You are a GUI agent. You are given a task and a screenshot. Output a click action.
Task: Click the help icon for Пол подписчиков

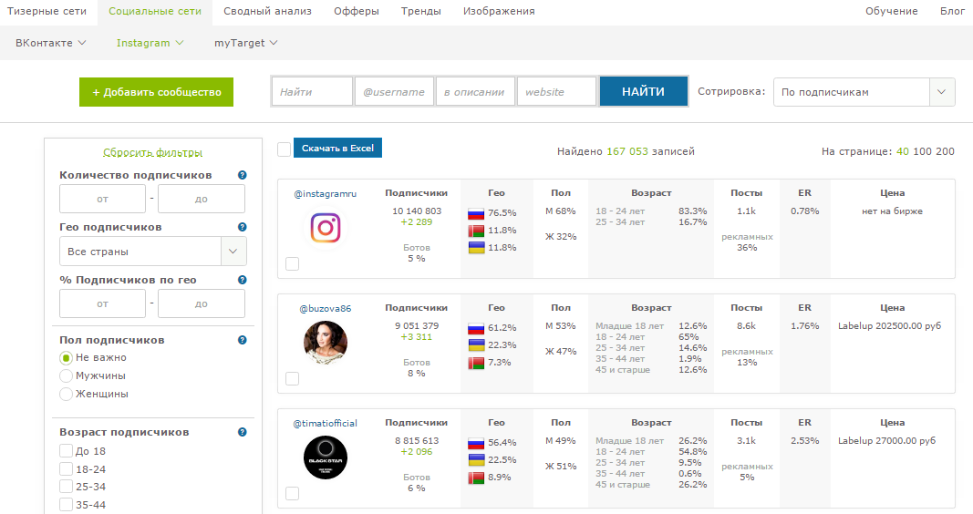coord(242,341)
